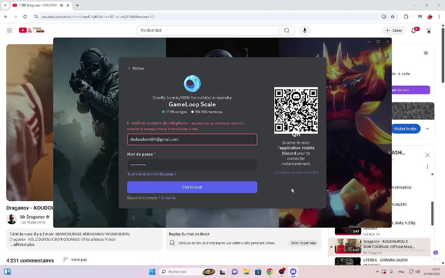Open Microsoft Store from the taskbar
The image size is (445, 278).
[258, 272]
